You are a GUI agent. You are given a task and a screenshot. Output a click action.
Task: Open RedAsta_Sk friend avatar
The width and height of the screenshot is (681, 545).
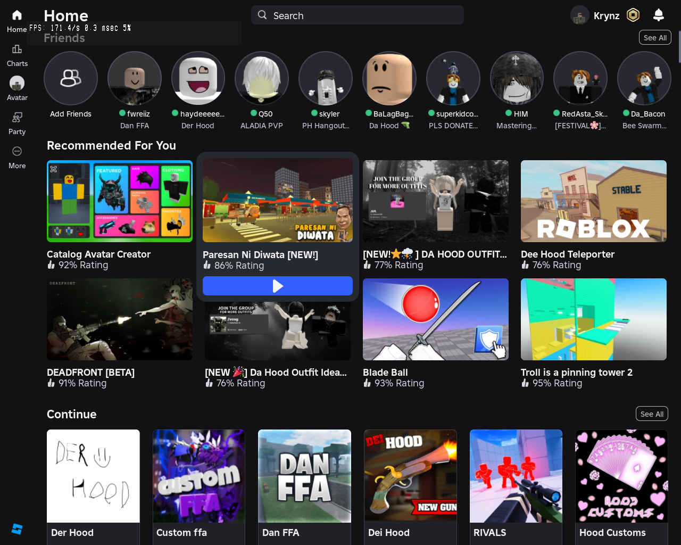pos(580,78)
